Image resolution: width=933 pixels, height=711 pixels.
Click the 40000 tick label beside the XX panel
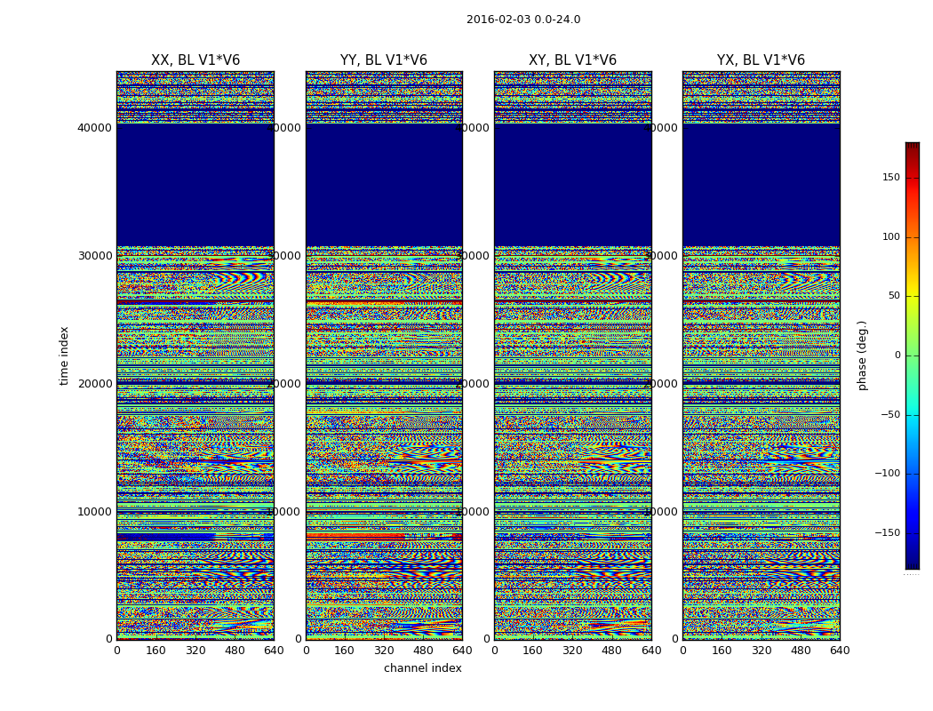[x=94, y=128]
